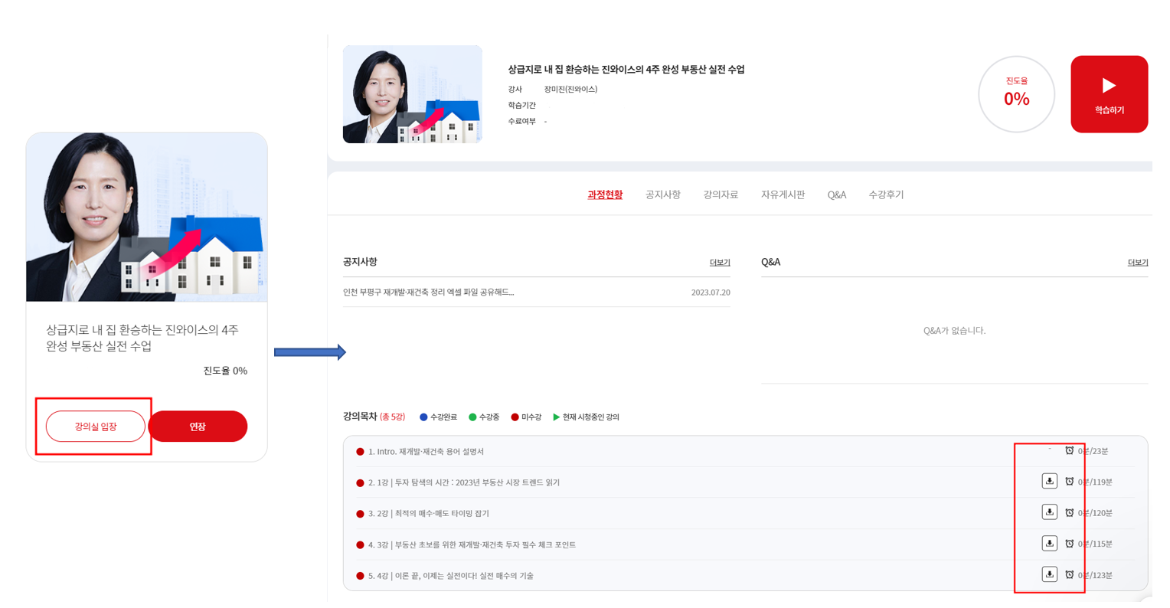The width and height of the screenshot is (1170, 608).
Task: Click clock icon beside 0분/119분
Action: pos(1070,482)
